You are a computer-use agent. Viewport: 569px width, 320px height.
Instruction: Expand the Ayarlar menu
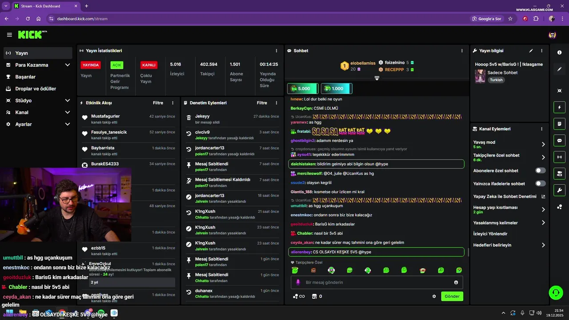(x=38, y=124)
